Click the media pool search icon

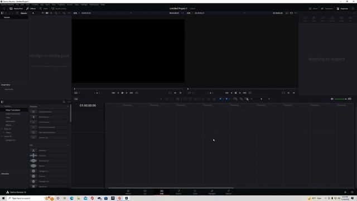point(56,13)
